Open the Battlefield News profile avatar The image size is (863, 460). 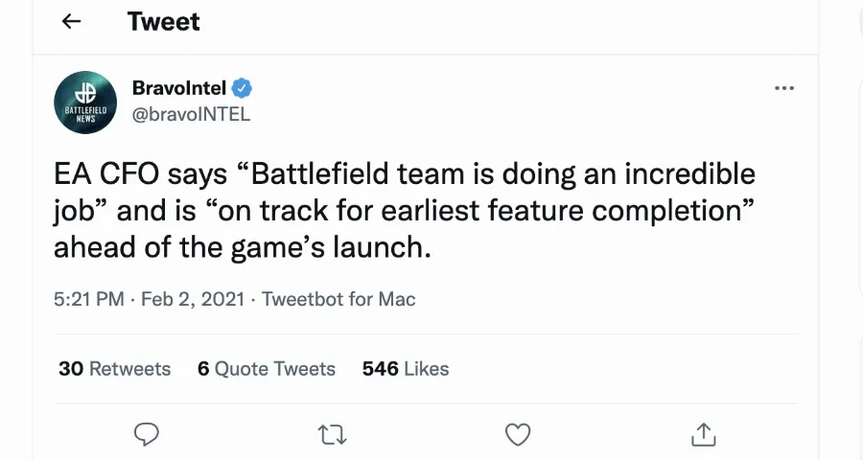(85, 103)
